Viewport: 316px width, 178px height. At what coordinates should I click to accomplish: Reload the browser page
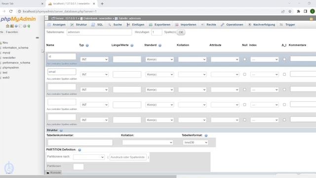[11, 11]
